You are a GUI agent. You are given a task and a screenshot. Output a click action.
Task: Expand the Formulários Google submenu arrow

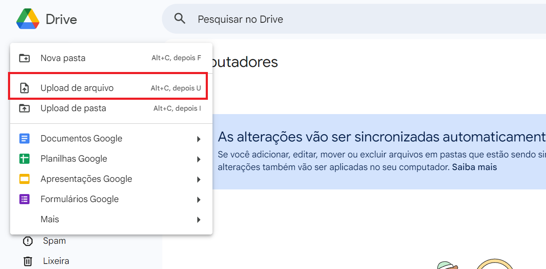pos(199,199)
